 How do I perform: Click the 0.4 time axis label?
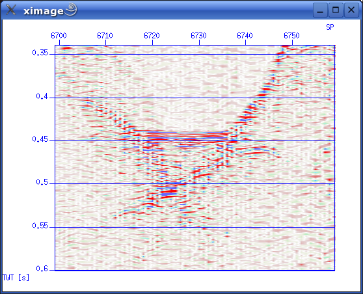click(x=42, y=96)
